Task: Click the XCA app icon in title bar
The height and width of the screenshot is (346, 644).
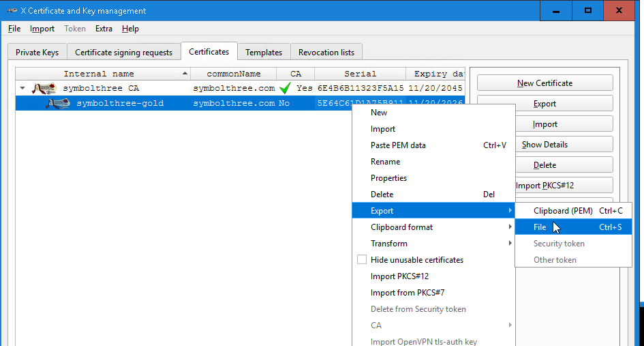Action: click(12, 11)
